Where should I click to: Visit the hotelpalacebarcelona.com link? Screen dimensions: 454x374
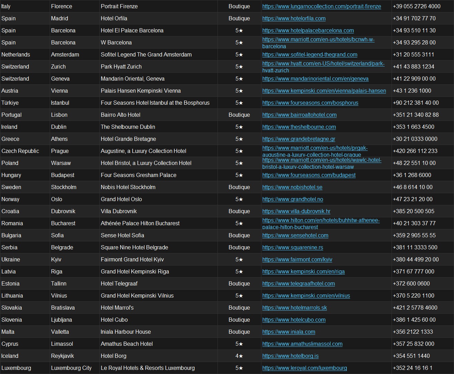[308, 30]
